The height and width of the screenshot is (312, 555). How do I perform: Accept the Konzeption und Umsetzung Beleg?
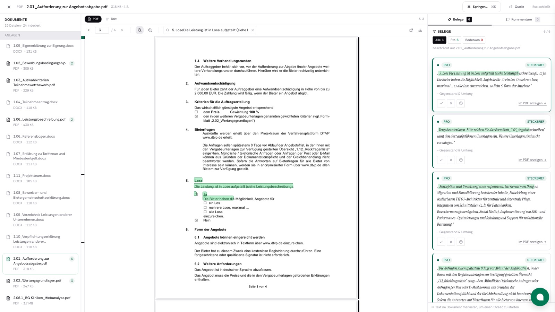pyautogui.click(x=441, y=242)
